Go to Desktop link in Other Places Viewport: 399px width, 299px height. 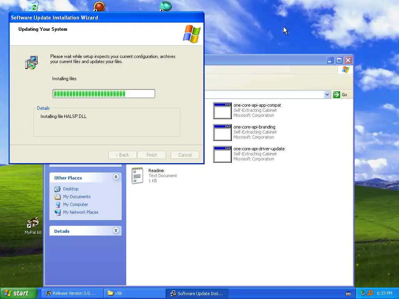(x=71, y=189)
